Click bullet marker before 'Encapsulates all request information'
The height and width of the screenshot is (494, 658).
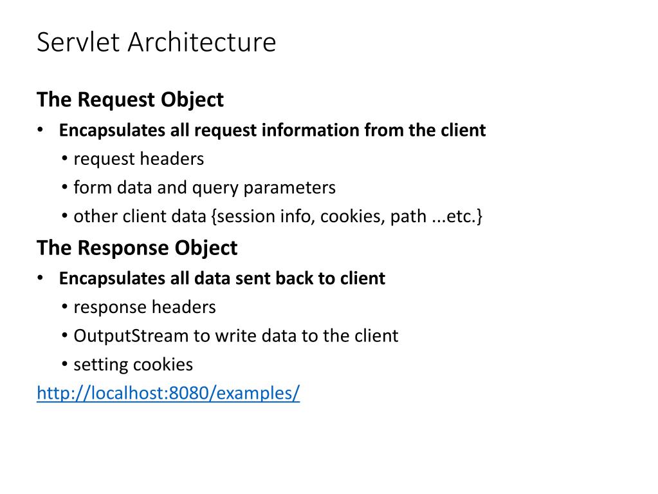40,130
